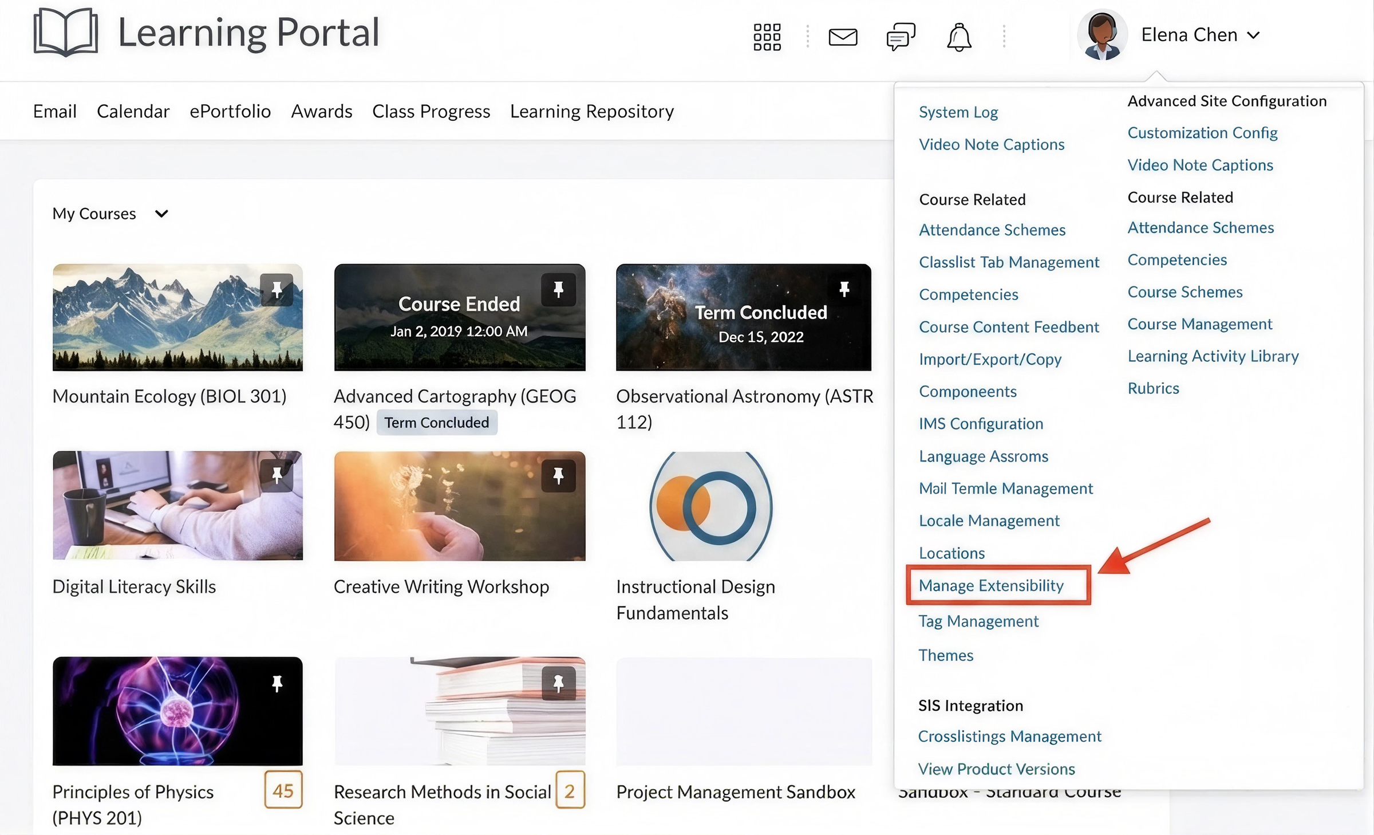Open the IMS Configuration link
The width and height of the screenshot is (1374, 835).
[981, 424]
